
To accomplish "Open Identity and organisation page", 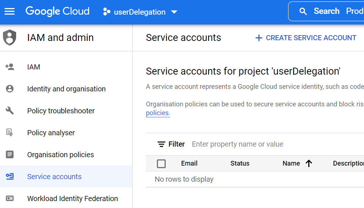I will click(x=66, y=89).
